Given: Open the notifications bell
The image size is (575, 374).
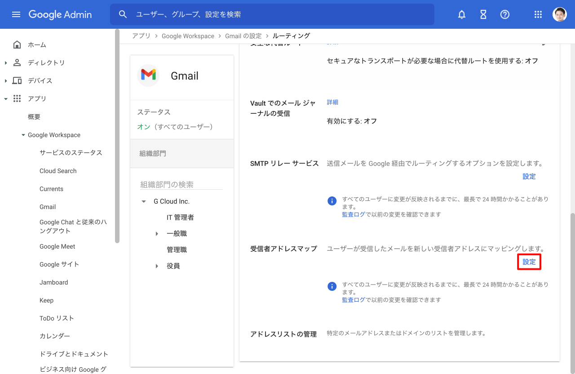Looking at the screenshot, I should 462,14.
